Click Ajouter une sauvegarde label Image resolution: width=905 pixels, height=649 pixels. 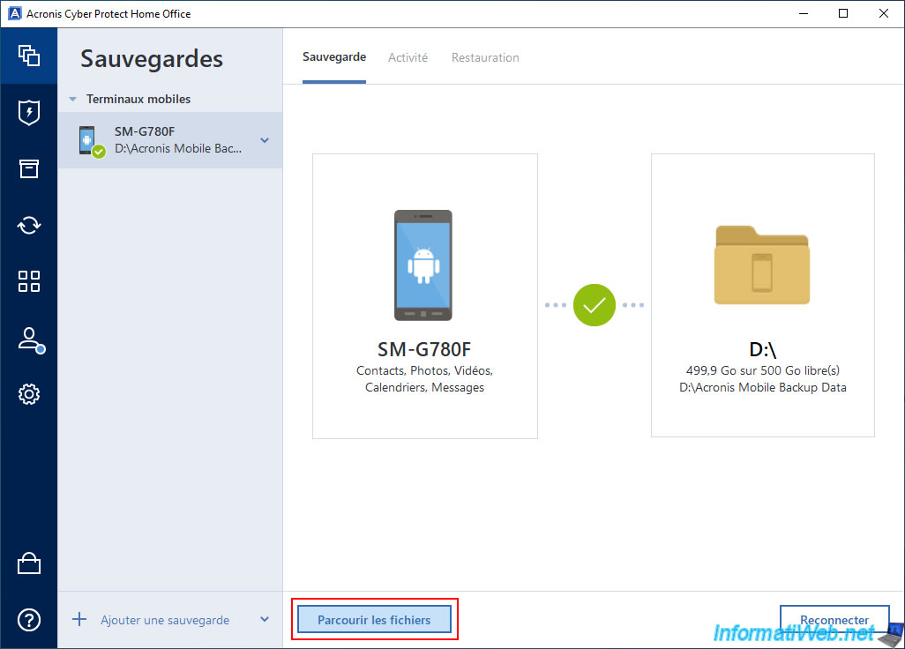(x=165, y=620)
